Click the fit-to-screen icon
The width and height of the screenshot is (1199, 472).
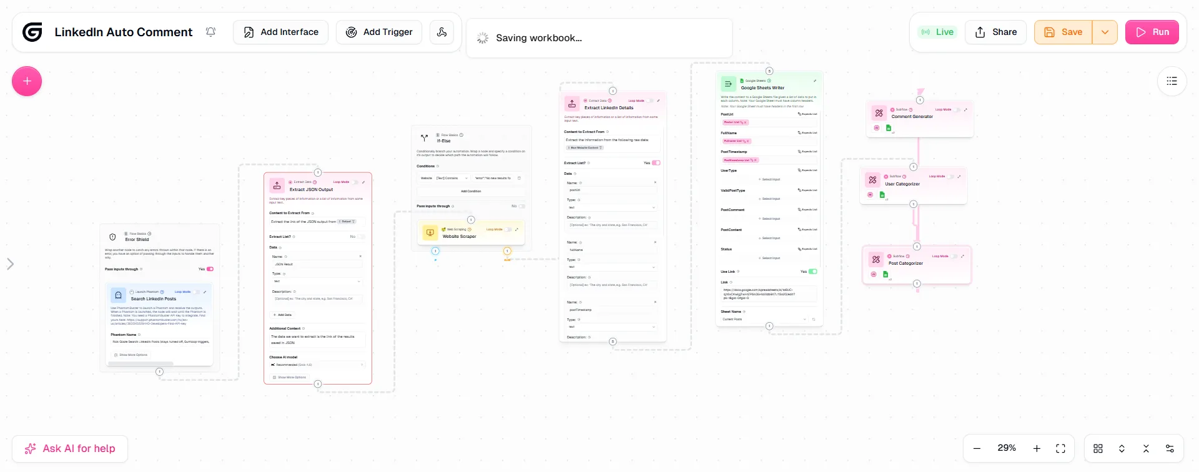1060,448
